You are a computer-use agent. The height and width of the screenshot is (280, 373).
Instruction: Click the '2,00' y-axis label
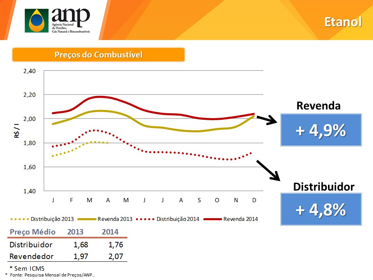tap(30, 119)
